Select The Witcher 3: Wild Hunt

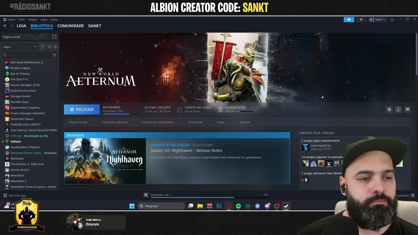click(x=27, y=164)
